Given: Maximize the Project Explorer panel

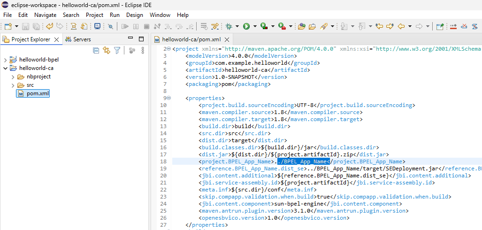Looking at the screenshot, I should tap(141, 39).
